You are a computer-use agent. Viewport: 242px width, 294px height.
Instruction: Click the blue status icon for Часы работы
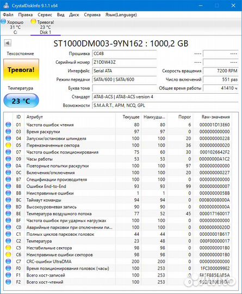[x=8, y=159]
